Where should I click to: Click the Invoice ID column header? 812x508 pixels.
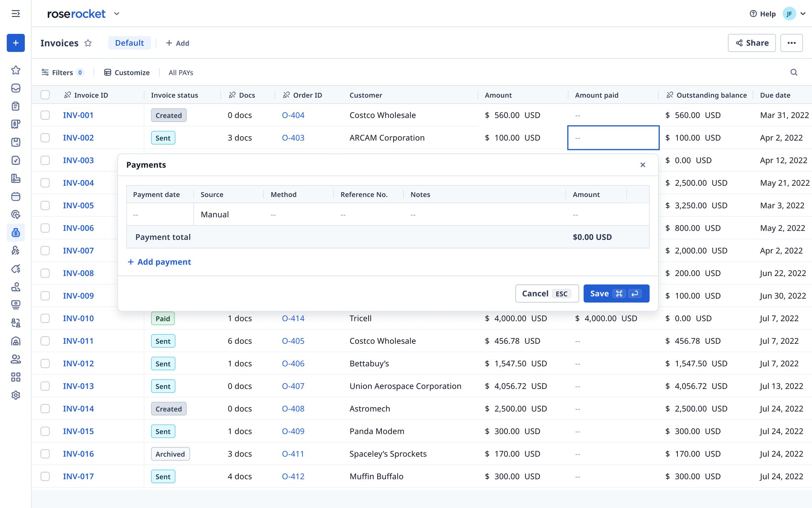(x=91, y=95)
